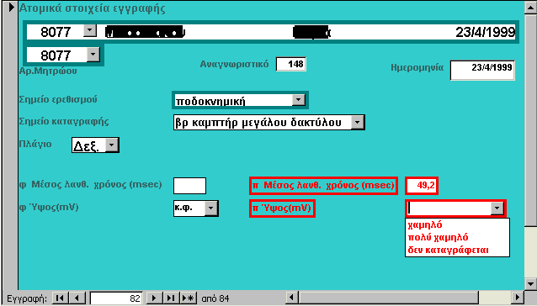Go to next record arrow button
537x306 pixels.
[154, 298]
